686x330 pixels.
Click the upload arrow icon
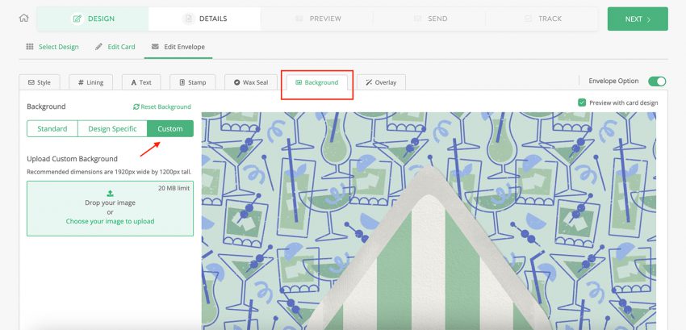(x=110, y=194)
